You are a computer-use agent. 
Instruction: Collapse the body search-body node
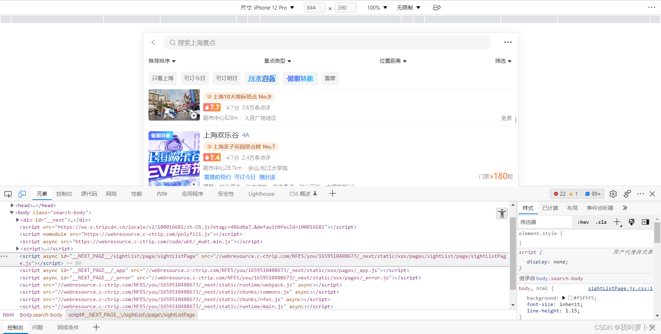pos(12,212)
